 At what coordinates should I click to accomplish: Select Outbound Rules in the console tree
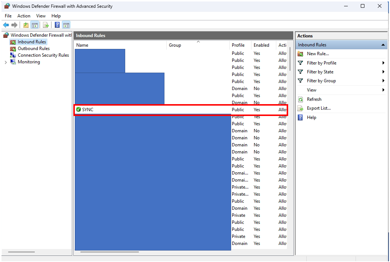(x=34, y=49)
